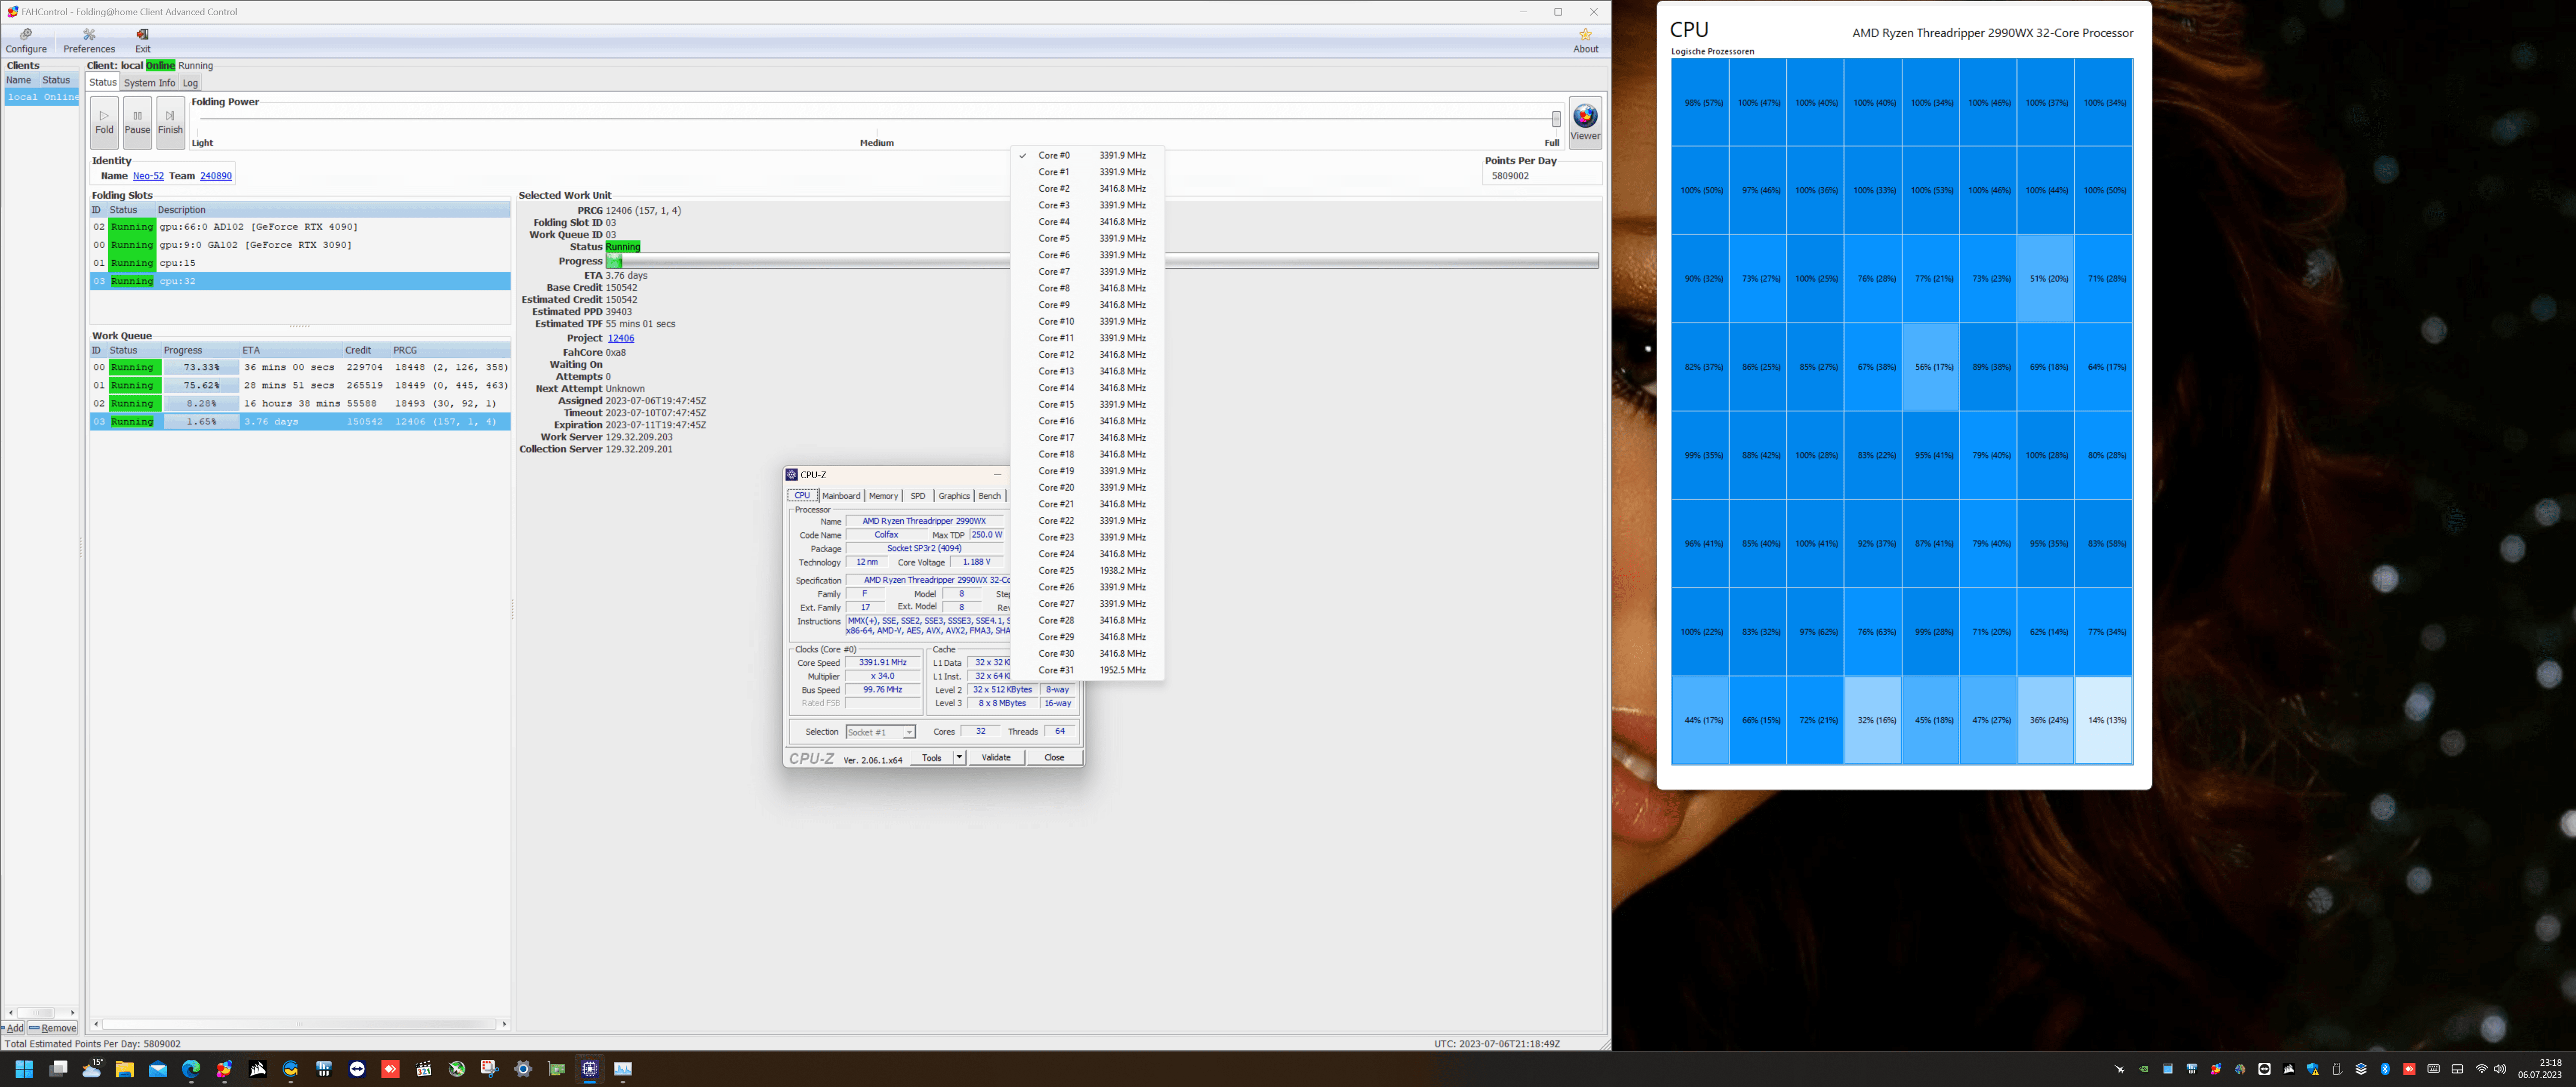Expand the CPU-Z Tools dropdown arrow
This screenshot has height=1087, width=2576.
pos(959,758)
